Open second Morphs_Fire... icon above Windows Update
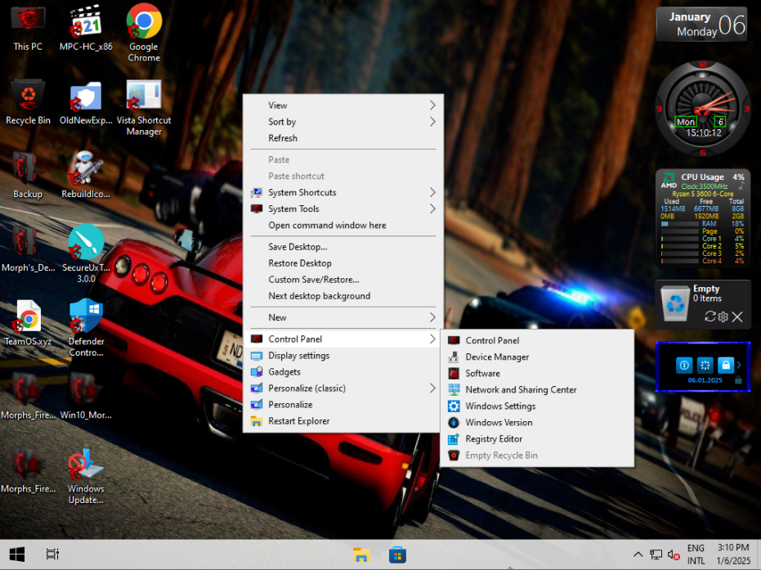The height and width of the screenshot is (570, 761). (x=28, y=470)
